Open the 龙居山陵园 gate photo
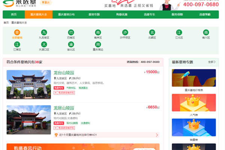225x150 pixels. click(29, 120)
